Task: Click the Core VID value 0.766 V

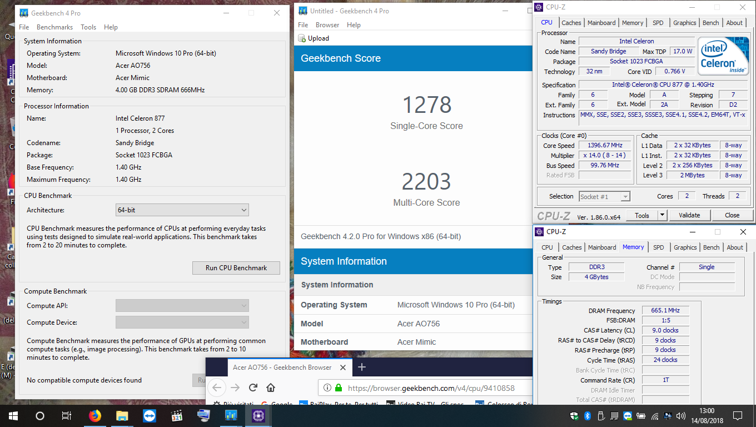Action: click(x=675, y=71)
